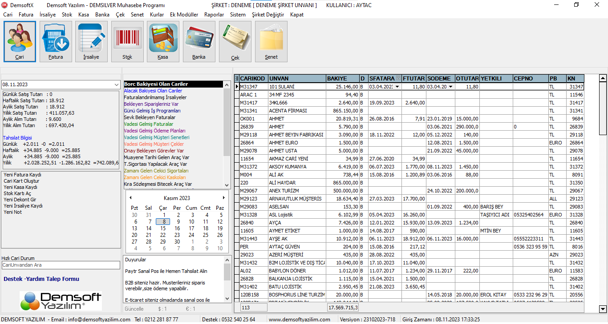Select Yeni Fatura Kaydı shortcut
This screenshot has width=608, height=324.
tap(22, 175)
